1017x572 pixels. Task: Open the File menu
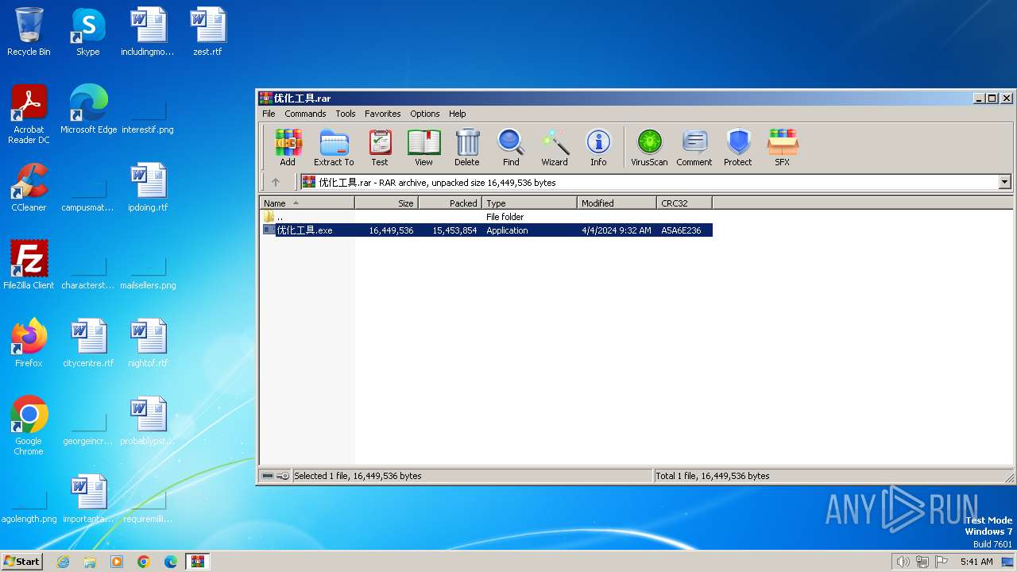269,114
